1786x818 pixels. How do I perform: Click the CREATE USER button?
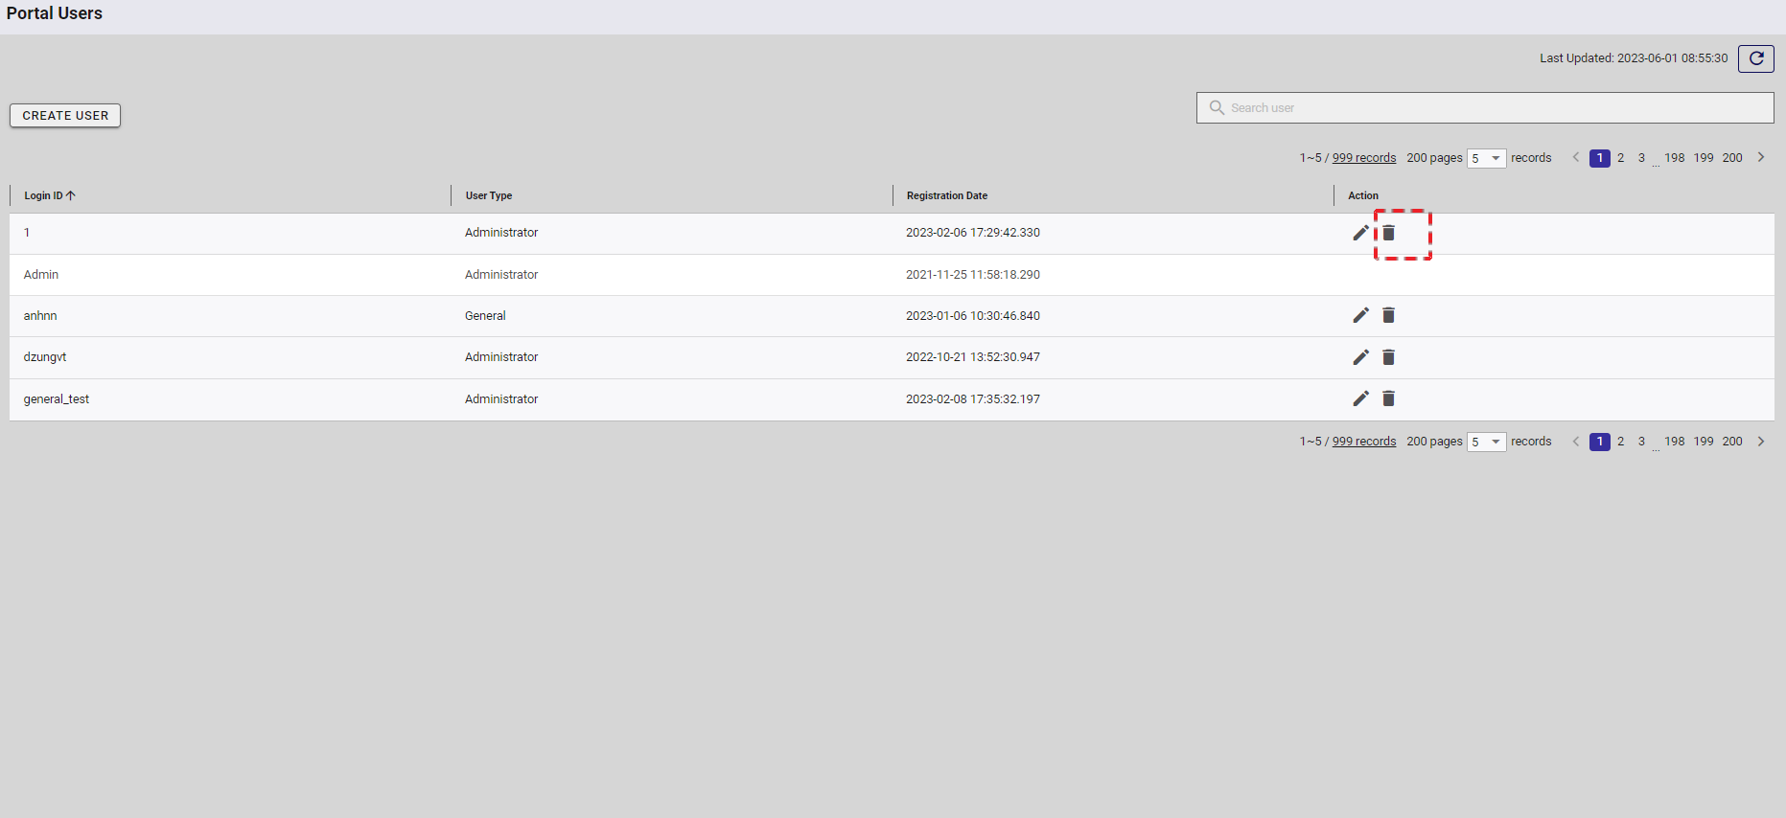[65, 116]
